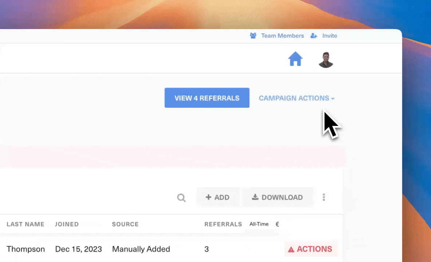Select the REFERRALS column header
The width and height of the screenshot is (431, 262).
(223, 224)
